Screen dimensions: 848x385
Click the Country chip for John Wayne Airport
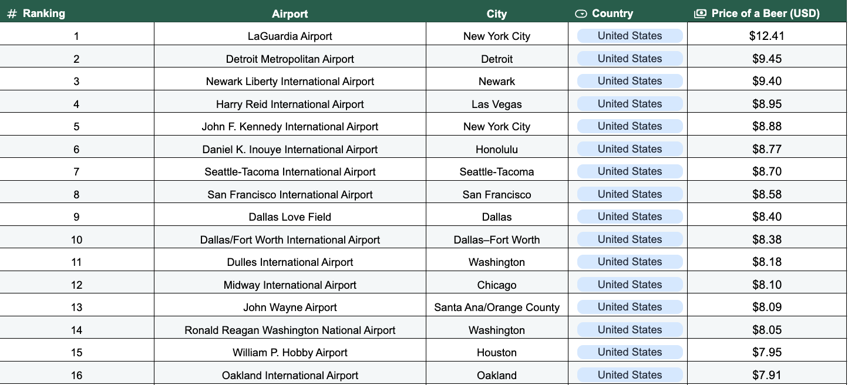[x=630, y=307]
